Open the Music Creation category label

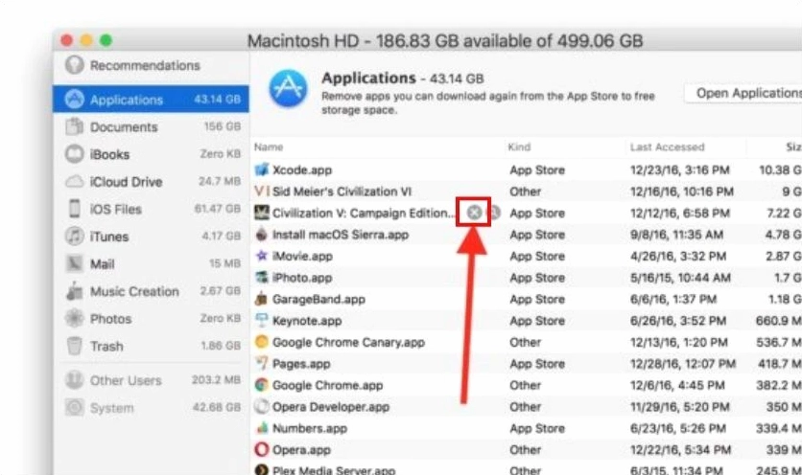[134, 291]
